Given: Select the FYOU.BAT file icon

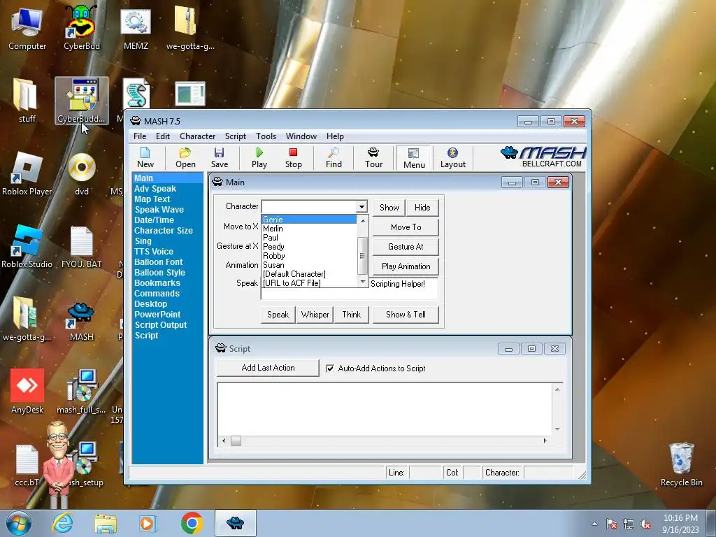Looking at the screenshot, I should 81,247.
